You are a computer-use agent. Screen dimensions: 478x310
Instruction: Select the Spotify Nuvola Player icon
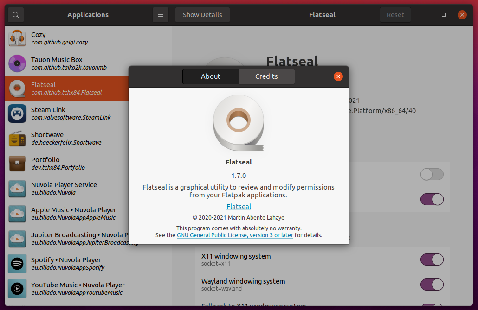click(x=17, y=264)
